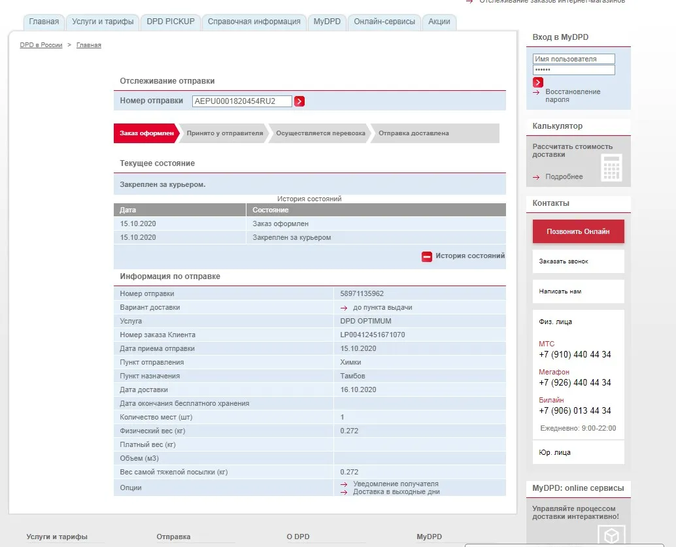Click delivery date 16.10.2020
The height and width of the screenshot is (547, 676).
tap(358, 390)
